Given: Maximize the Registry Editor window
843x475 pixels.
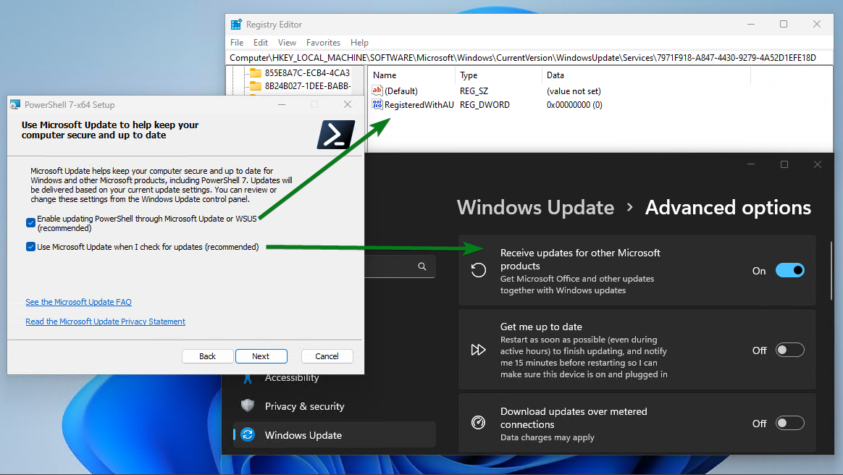Looking at the screenshot, I should point(784,24).
